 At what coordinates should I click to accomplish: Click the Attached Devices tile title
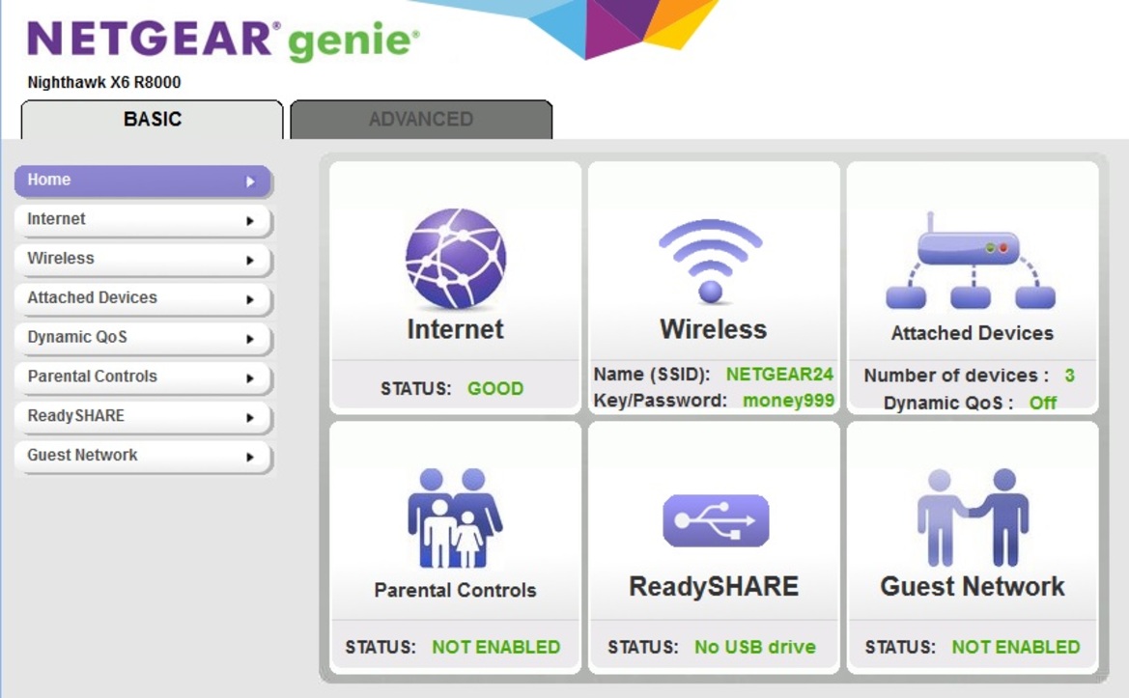pyautogui.click(x=972, y=333)
